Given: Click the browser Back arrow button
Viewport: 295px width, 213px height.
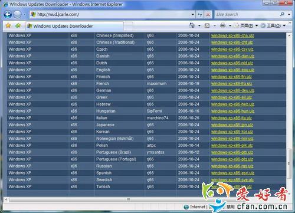Looking at the screenshot, I should [8, 14].
